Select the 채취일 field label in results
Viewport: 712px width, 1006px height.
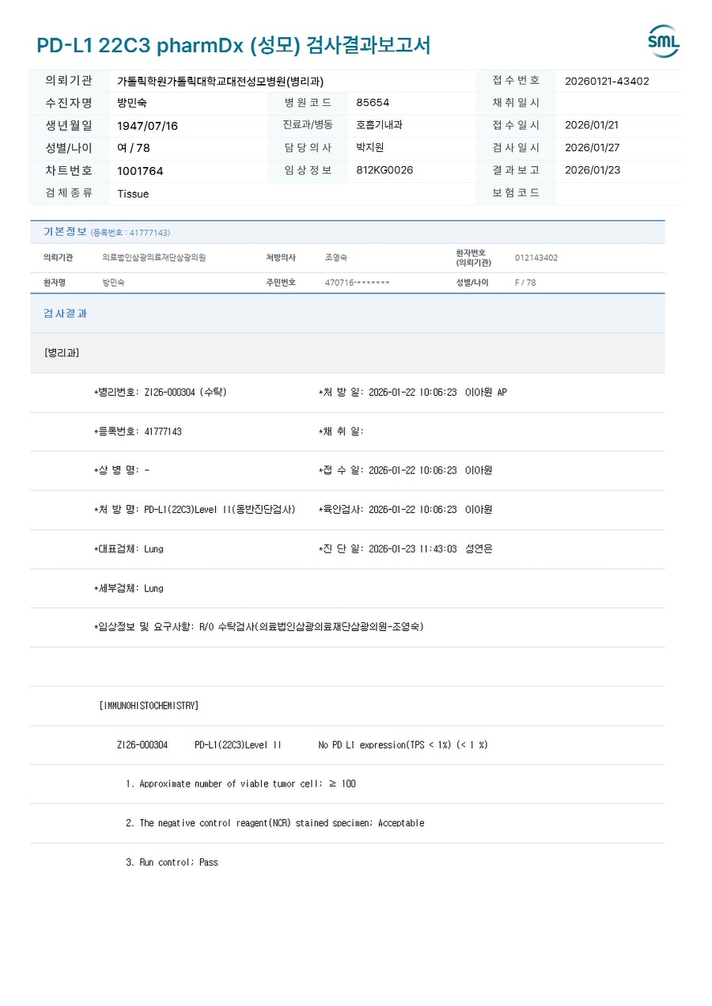[x=341, y=431]
